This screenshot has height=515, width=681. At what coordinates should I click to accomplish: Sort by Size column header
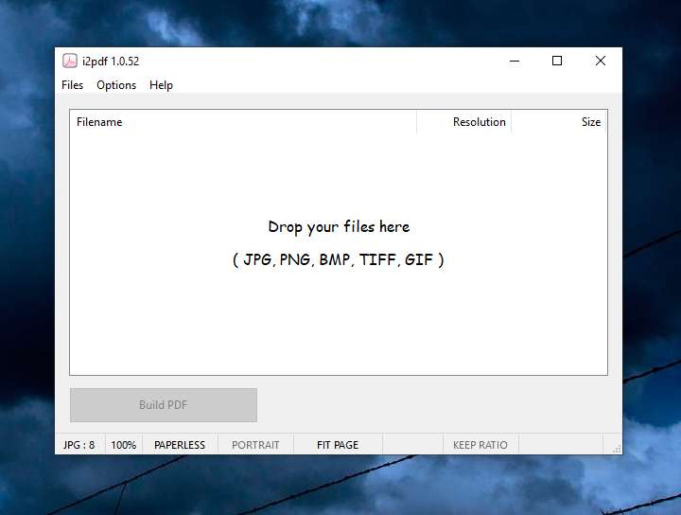(x=559, y=122)
